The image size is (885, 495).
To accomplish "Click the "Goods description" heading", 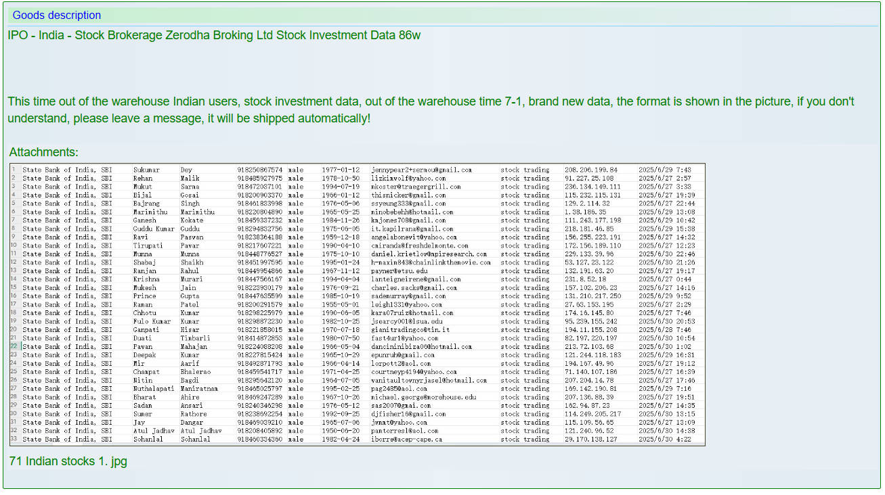I will tap(56, 15).
